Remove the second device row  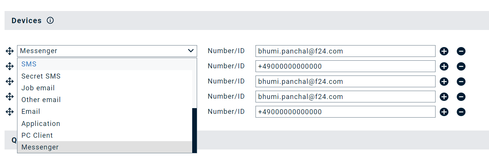(461, 66)
